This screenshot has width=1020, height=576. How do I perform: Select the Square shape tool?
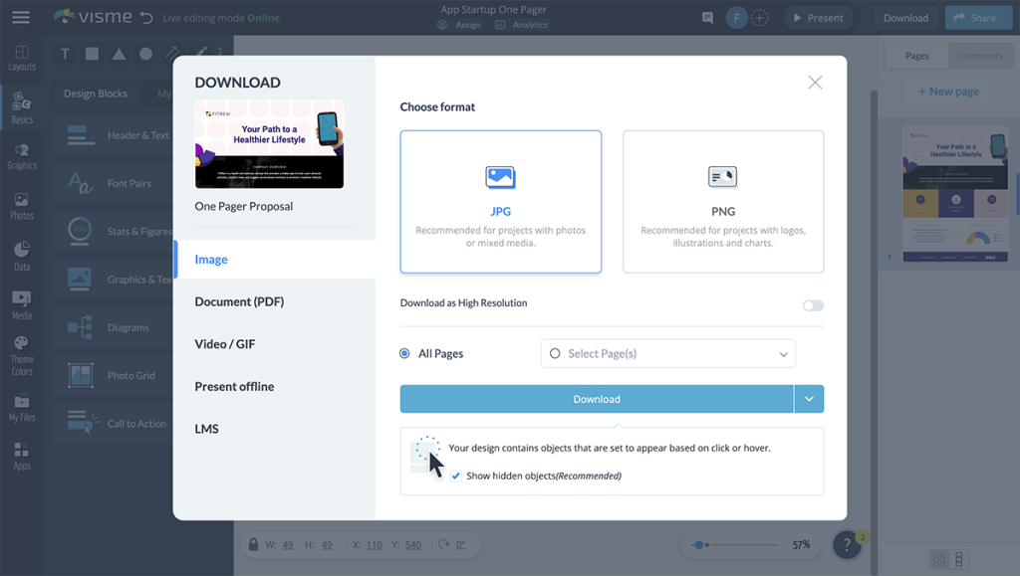91,54
